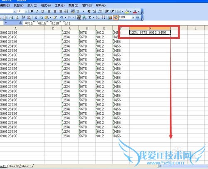Increase decimal places
The width and height of the screenshot is (208, 169).
click(94, 11)
